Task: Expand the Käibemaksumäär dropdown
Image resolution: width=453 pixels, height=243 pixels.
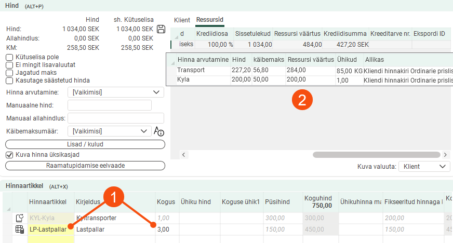Action: pyautogui.click(x=109, y=131)
